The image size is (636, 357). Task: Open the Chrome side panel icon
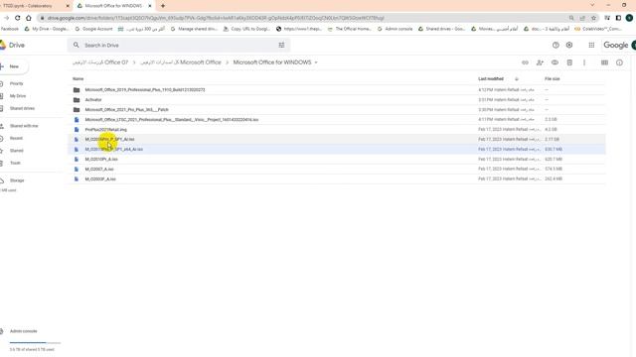tap(618, 18)
